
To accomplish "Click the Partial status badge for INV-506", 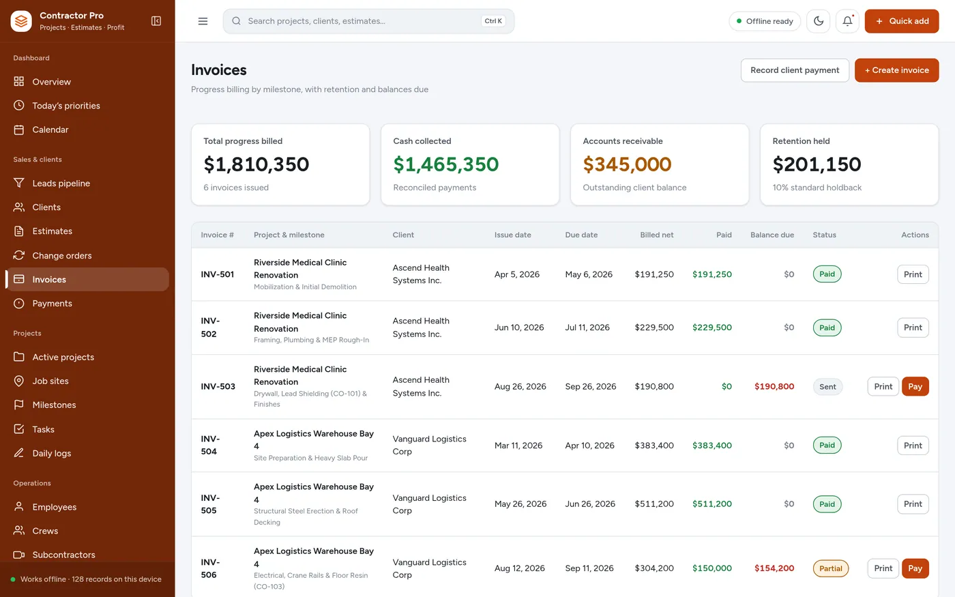I will [x=830, y=568].
